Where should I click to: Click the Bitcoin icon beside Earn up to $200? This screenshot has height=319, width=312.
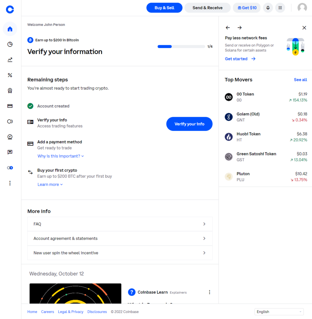[30, 40]
